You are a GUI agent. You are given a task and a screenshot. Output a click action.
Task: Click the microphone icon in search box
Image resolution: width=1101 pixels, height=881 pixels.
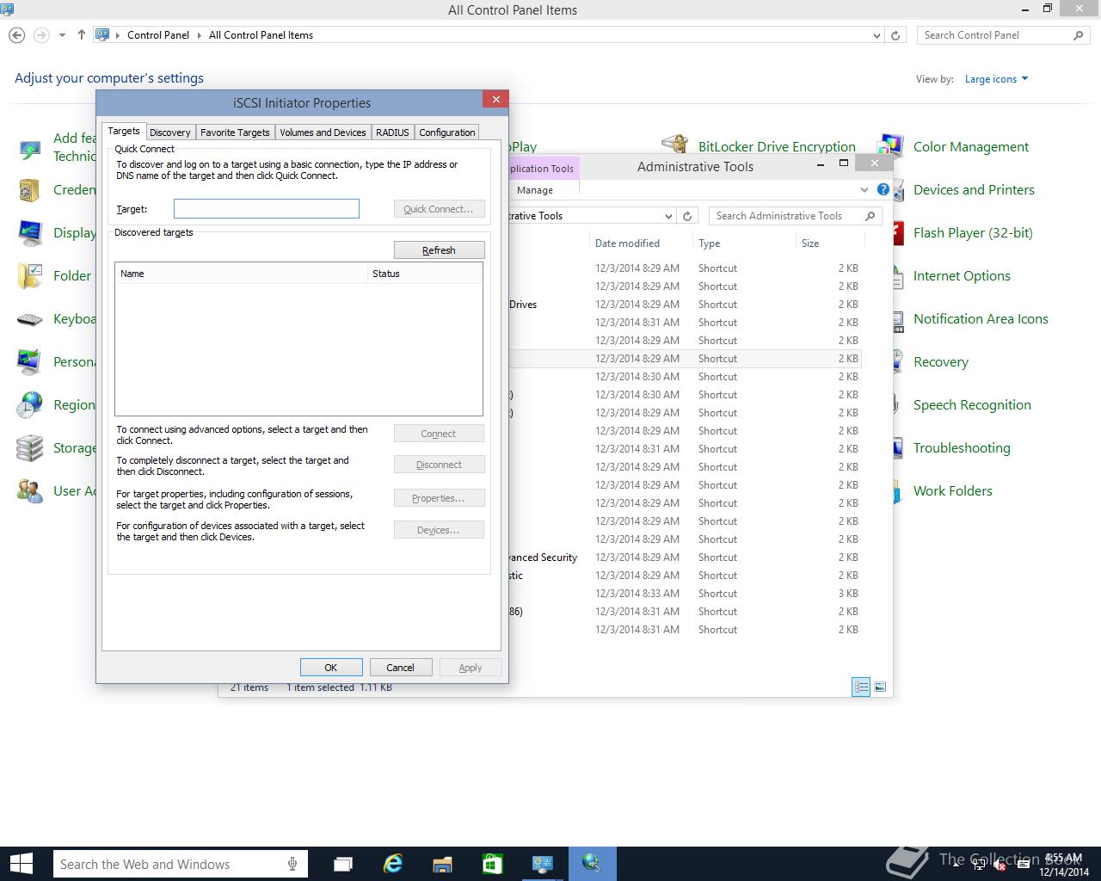pyautogui.click(x=292, y=864)
